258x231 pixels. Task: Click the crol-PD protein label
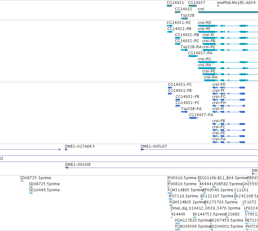(219, 85)
